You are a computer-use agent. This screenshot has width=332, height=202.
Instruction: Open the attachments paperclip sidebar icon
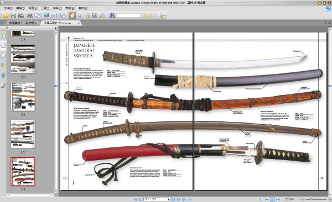click(3, 75)
